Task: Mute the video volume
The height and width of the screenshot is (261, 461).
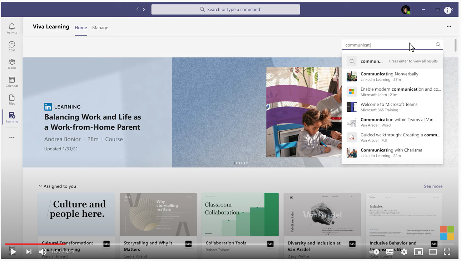Action: pyautogui.click(x=43, y=252)
